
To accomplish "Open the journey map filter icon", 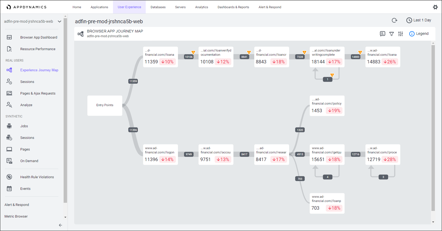I will click(392, 34).
